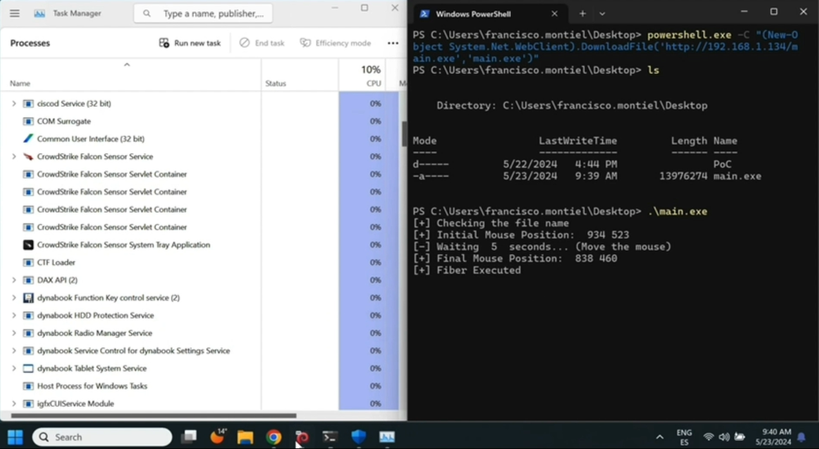Click the CTF Loader process icon
The width and height of the screenshot is (819, 449).
point(28,262)
